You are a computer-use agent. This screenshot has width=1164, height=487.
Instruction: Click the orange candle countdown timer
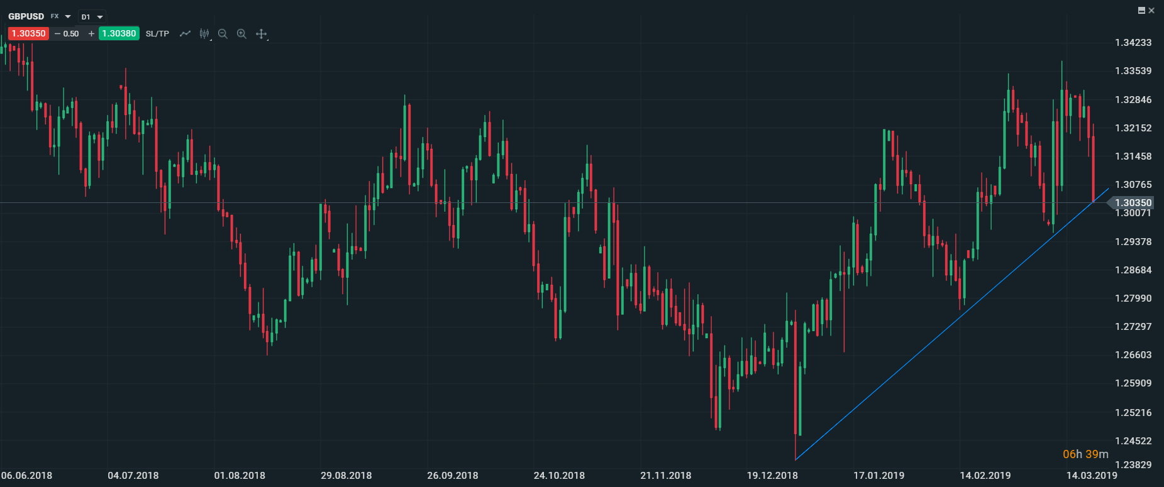click(1085, 454)
